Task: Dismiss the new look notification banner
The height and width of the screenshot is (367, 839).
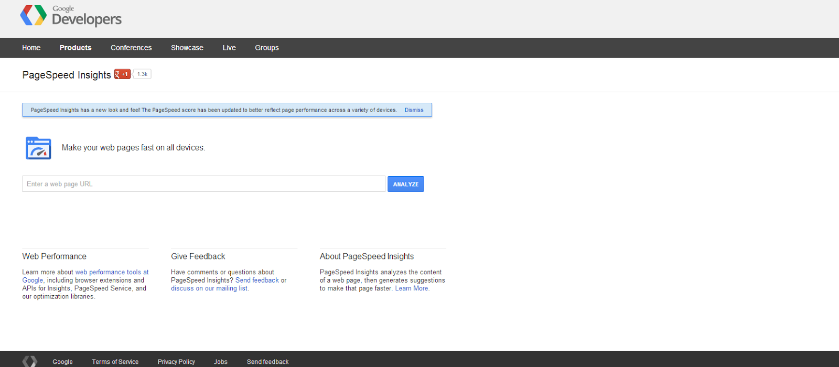Action: coord(414,110)
